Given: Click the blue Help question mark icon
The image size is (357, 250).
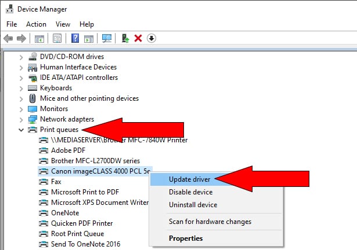Looking at the screenshot, I should click(x=75, y=39).
